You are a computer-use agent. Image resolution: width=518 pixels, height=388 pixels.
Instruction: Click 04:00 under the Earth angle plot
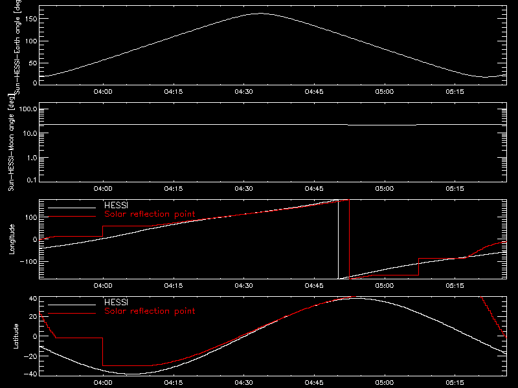(x=103, y=92)
